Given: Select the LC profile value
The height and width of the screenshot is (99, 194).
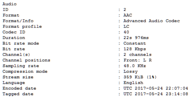Looking at the screenshot, I should tap(126, 26).
